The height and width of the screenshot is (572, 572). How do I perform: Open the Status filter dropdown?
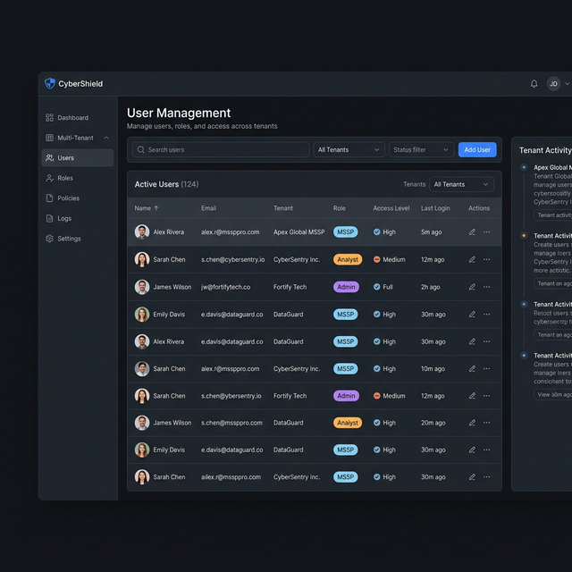[421, 149]
